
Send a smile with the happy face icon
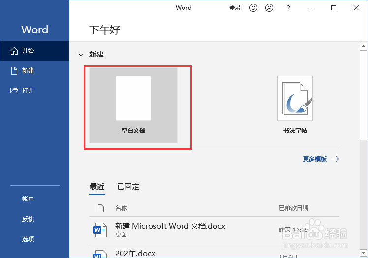[253, 8]
